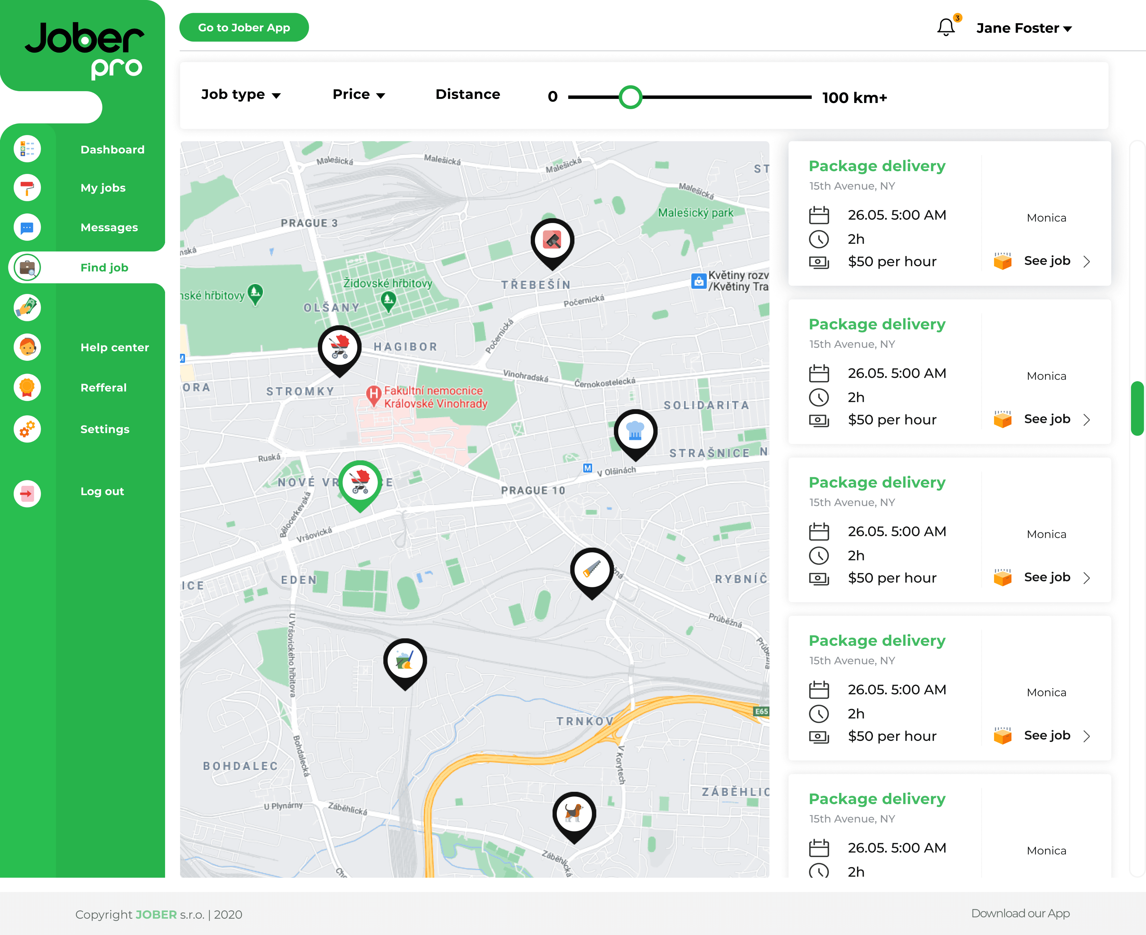Click the notification bell icon

pyautogui.click(x=946, y=27)
